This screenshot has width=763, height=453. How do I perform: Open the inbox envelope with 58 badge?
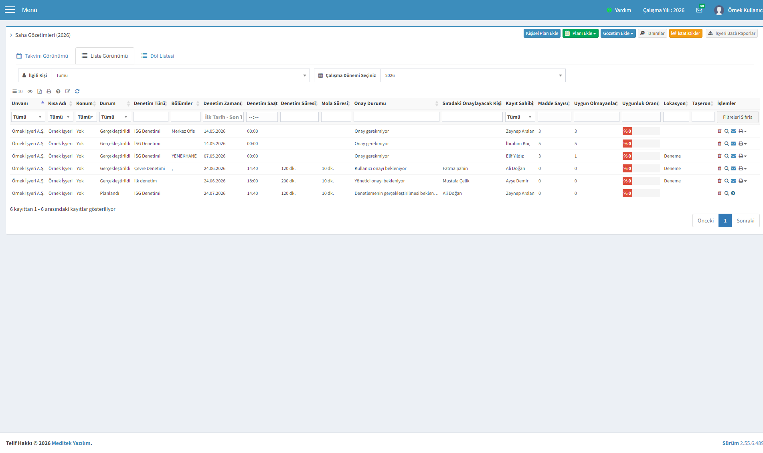[x=699, y=10]
